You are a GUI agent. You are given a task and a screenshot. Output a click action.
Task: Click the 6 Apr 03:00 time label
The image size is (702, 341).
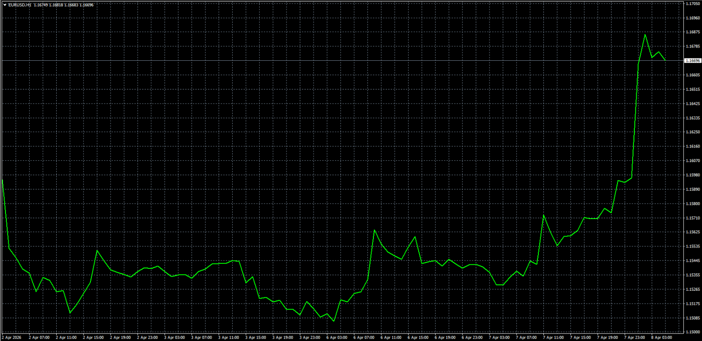click(x=337, y=338)
